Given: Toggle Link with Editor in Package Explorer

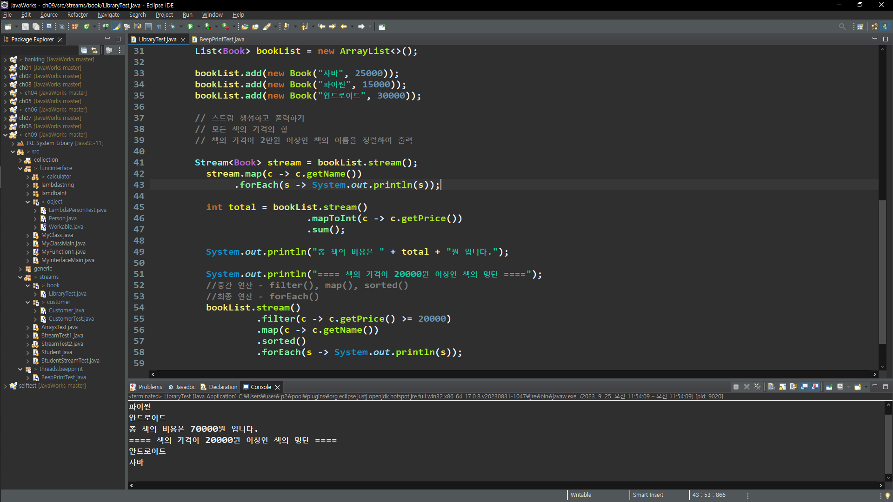Looking at the screenshot, I should (94, 50).
